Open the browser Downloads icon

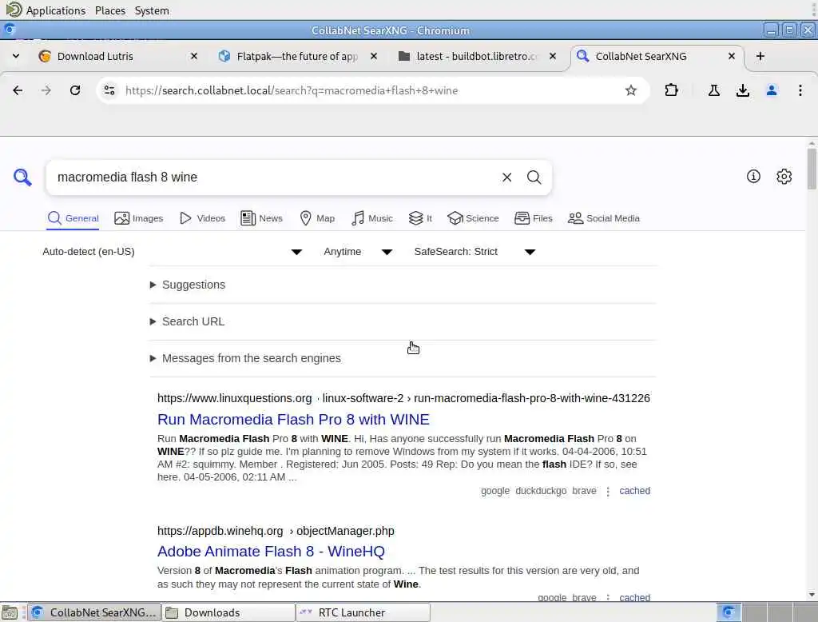pyautogui.click(x=743, y=90)
